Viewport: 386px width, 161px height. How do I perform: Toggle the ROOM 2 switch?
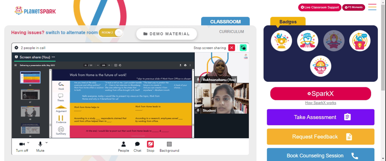point(111,33)
